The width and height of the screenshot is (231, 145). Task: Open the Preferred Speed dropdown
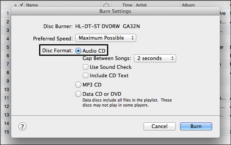106,38
